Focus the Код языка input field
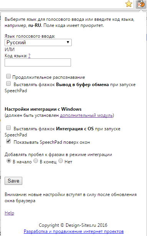The height and width of the screenshot is (236, 147). pyautogui.click(x=38, y=63)
